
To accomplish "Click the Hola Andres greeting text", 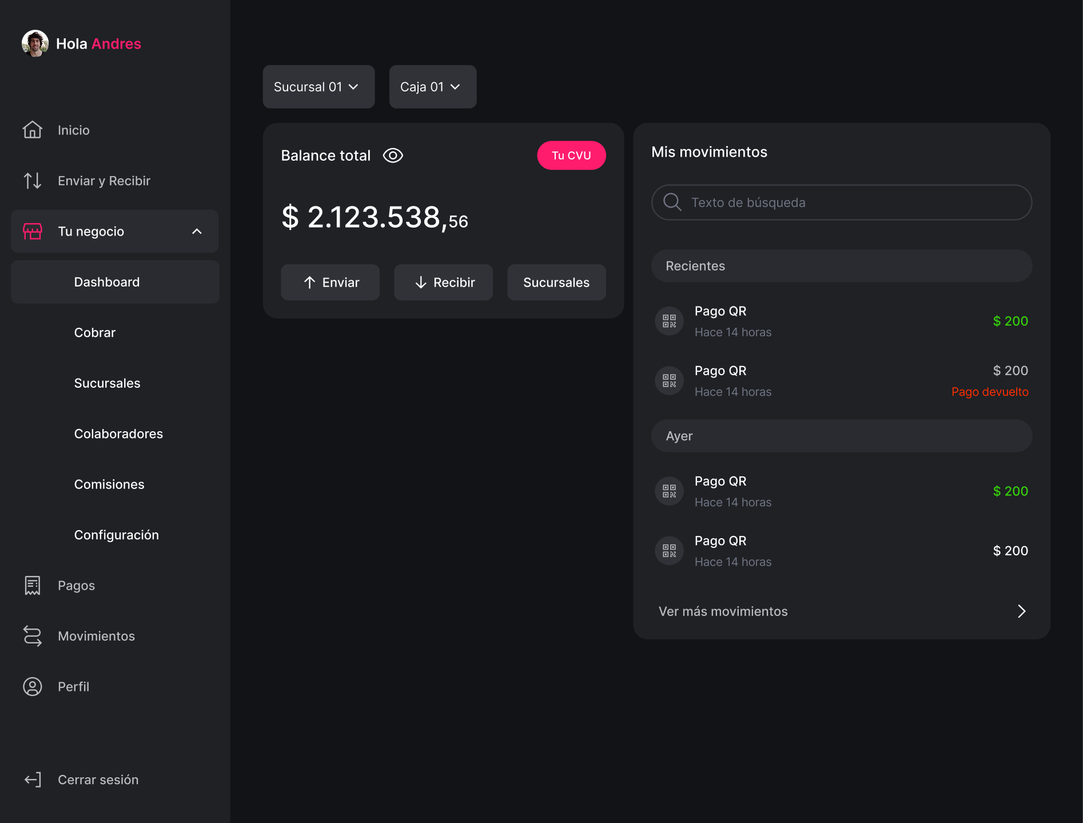I will [98, 44].
